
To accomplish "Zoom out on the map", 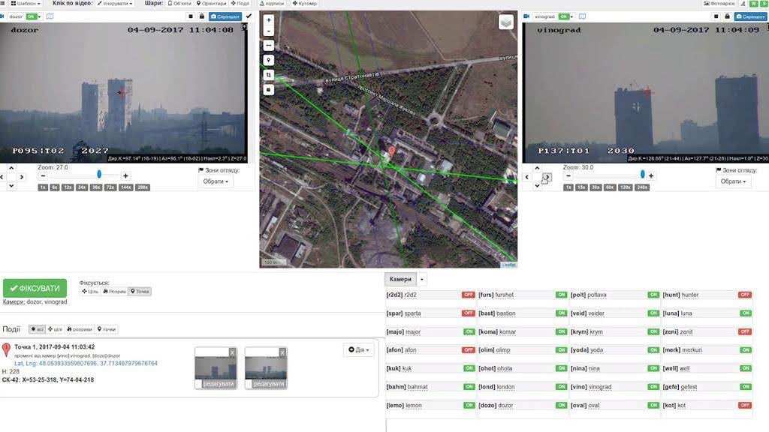I will click(268, 31).
